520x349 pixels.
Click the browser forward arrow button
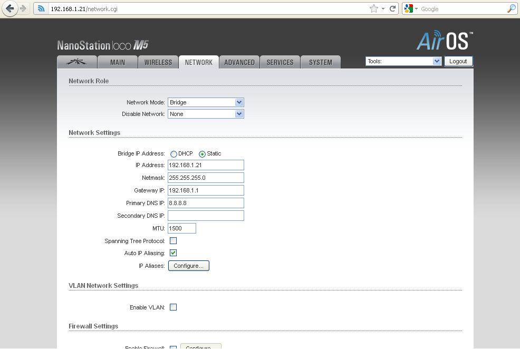pyautogui.click(x=23, y=8)
